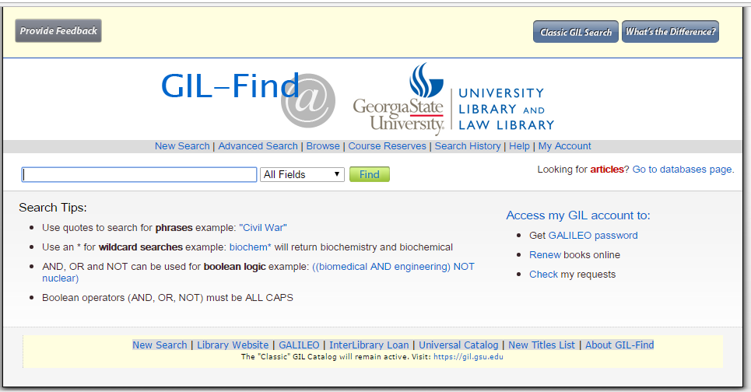Image resolution: width=751 pixels, height=392 pixels.
Task: Click "Access my GIL account to:" heading
Action: tap(578, 215)
